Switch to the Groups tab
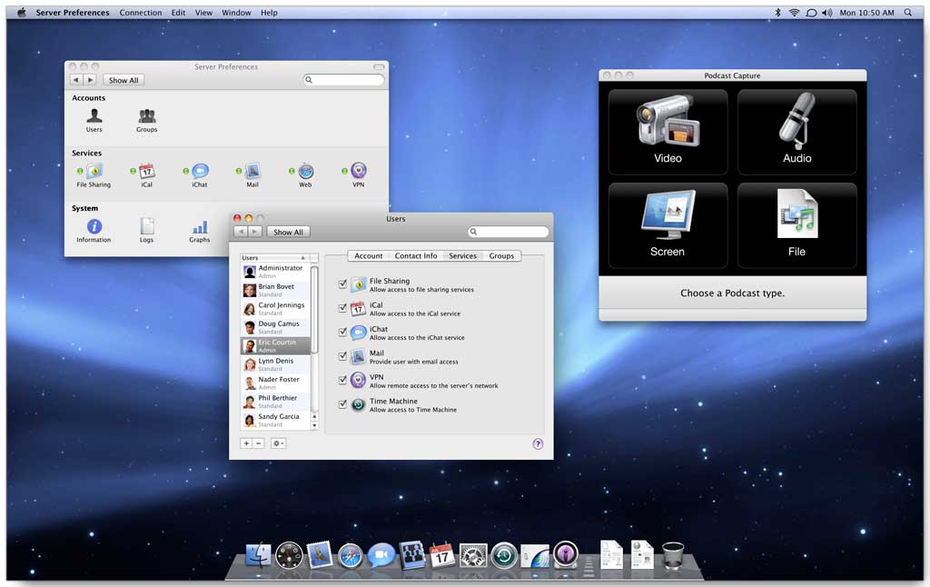This screenshot has height=587, width=930. click(x=501, y=256)
